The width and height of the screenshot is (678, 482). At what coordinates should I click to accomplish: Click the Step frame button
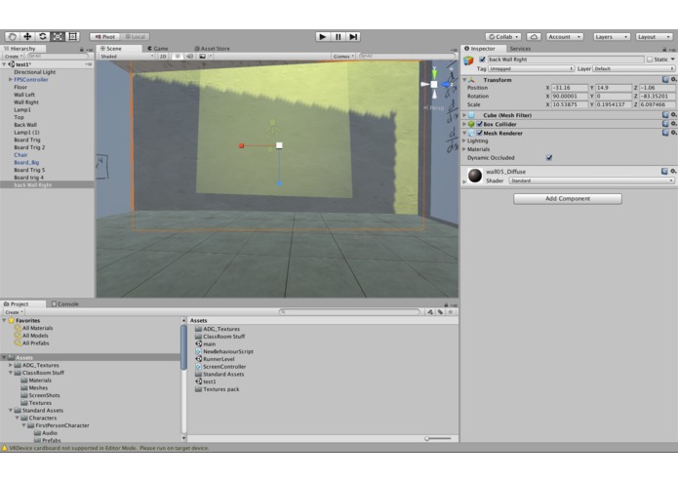point(353,37)
